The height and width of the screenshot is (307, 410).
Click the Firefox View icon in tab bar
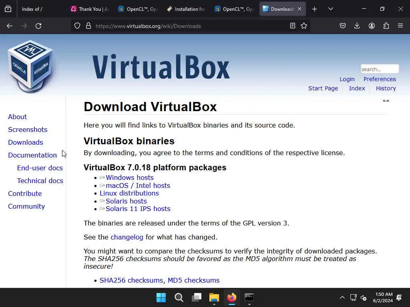point(8,9)
